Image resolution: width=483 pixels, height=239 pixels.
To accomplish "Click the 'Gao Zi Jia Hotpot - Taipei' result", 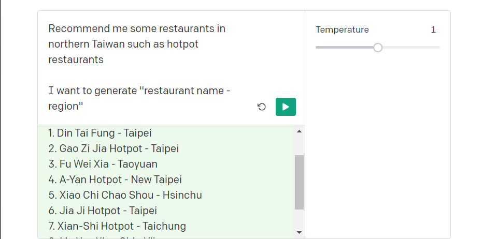I will pyautogui.click(x=113, y=148).
